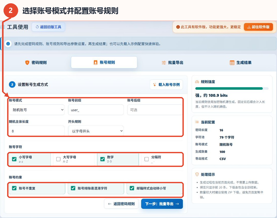277x218 pixels.
Task: Open the 开头规则 dropdown showing 以字母开头
Action: (x=96, y=131)
